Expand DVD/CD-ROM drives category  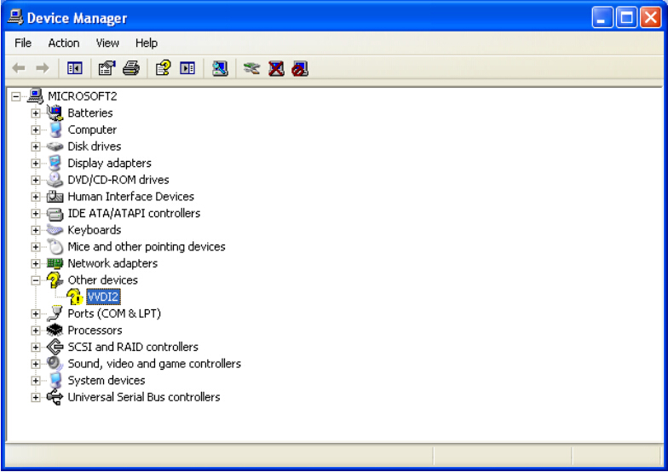click(36, 181)
